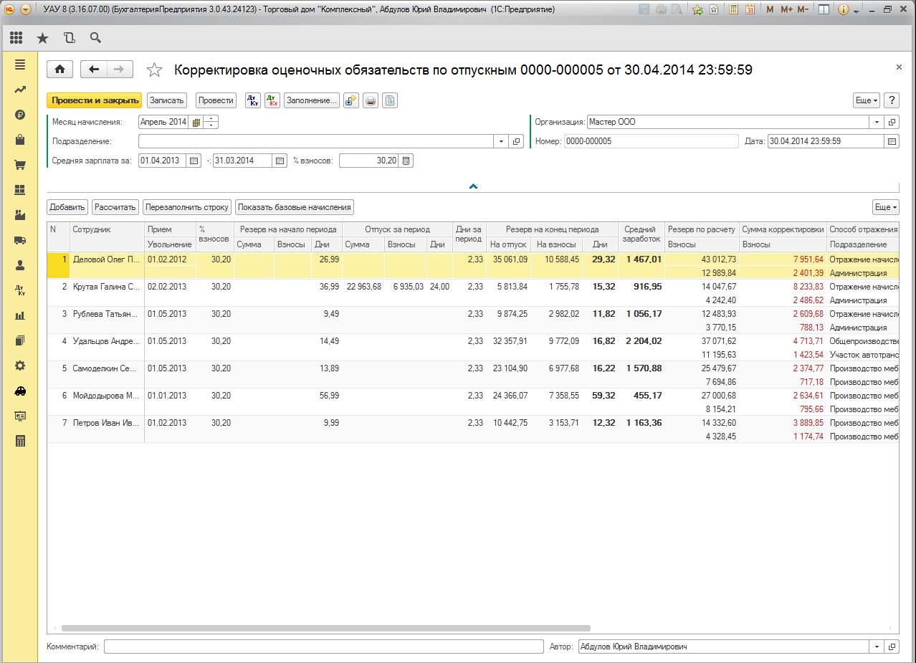The width and height of the screenshot is (916, 663).
Task: Click the horizontal table scrollbar
Action: pyautogui.click(x=325, y=628)
